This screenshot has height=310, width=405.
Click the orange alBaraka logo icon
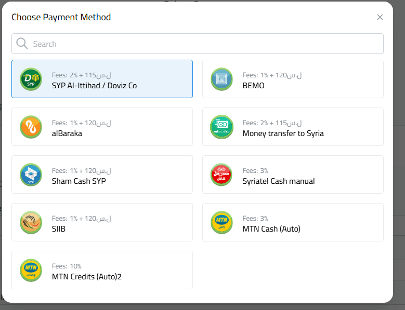[31, 127]
